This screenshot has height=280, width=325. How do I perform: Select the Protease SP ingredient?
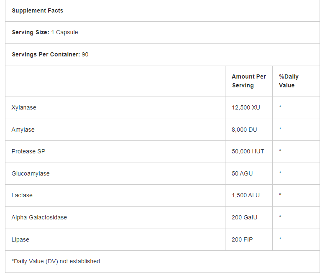tap(28, 151)
